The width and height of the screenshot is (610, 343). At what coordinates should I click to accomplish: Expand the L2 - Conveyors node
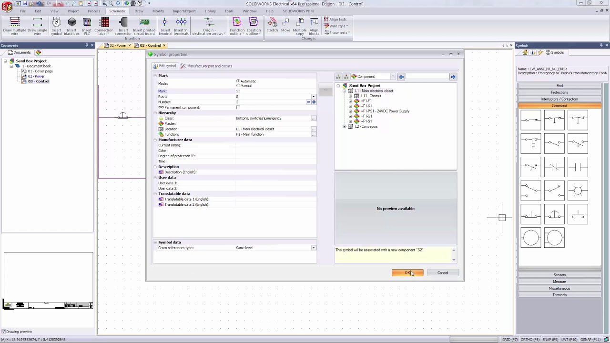point(344,127)
